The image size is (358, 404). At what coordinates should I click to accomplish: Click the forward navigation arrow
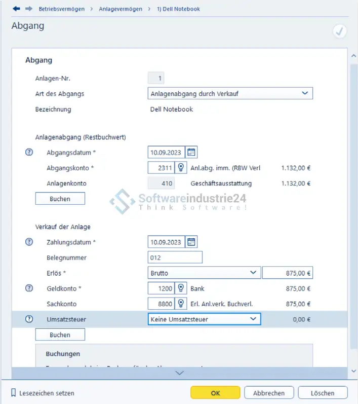point(28,9)
